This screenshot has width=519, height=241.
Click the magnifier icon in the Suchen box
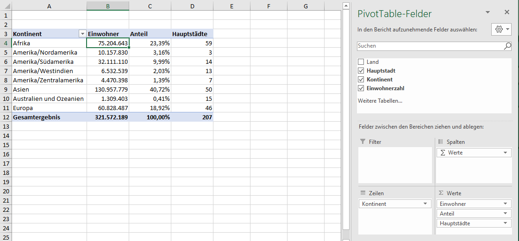(507, 46)
